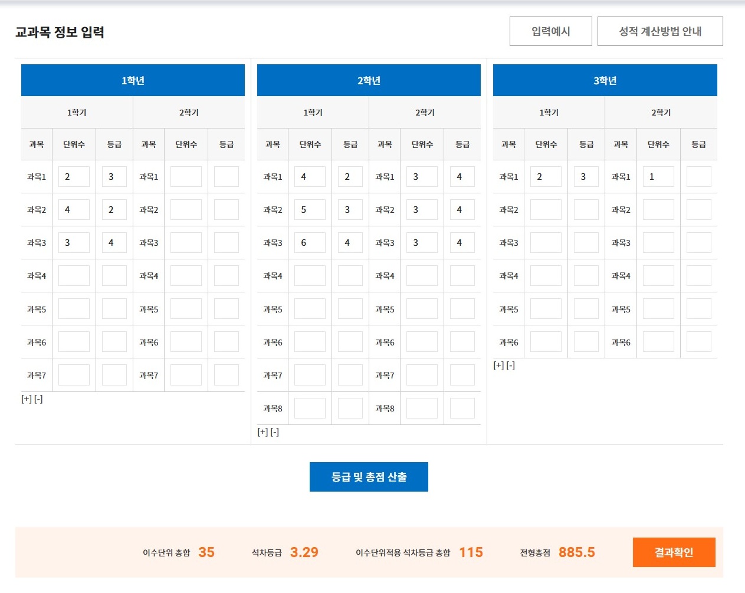Click 3학년 2학기 과목1 등급 empty field

[x=698, y=177]
